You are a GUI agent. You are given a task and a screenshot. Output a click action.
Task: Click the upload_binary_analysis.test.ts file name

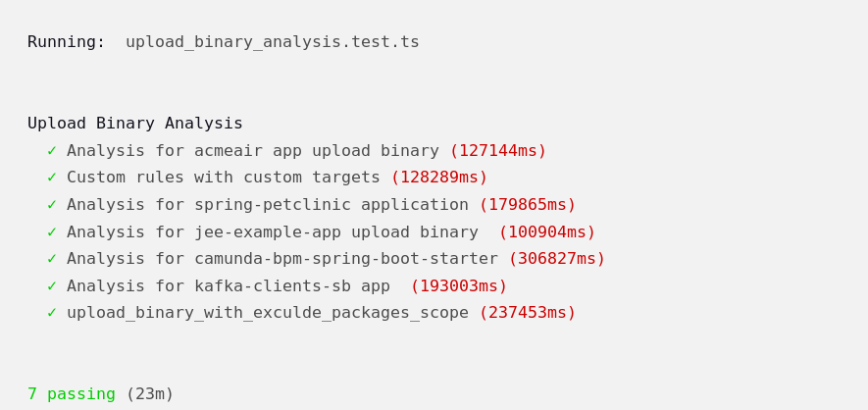pyautogui.click(x=272, y=42)
